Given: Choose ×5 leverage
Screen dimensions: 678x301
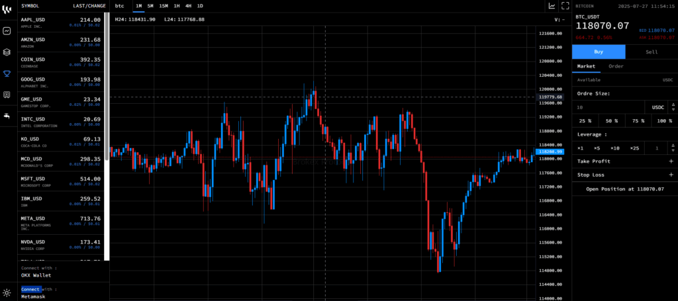Looking at the screenshot, I should pyautogui.click(x=597, y=148).
